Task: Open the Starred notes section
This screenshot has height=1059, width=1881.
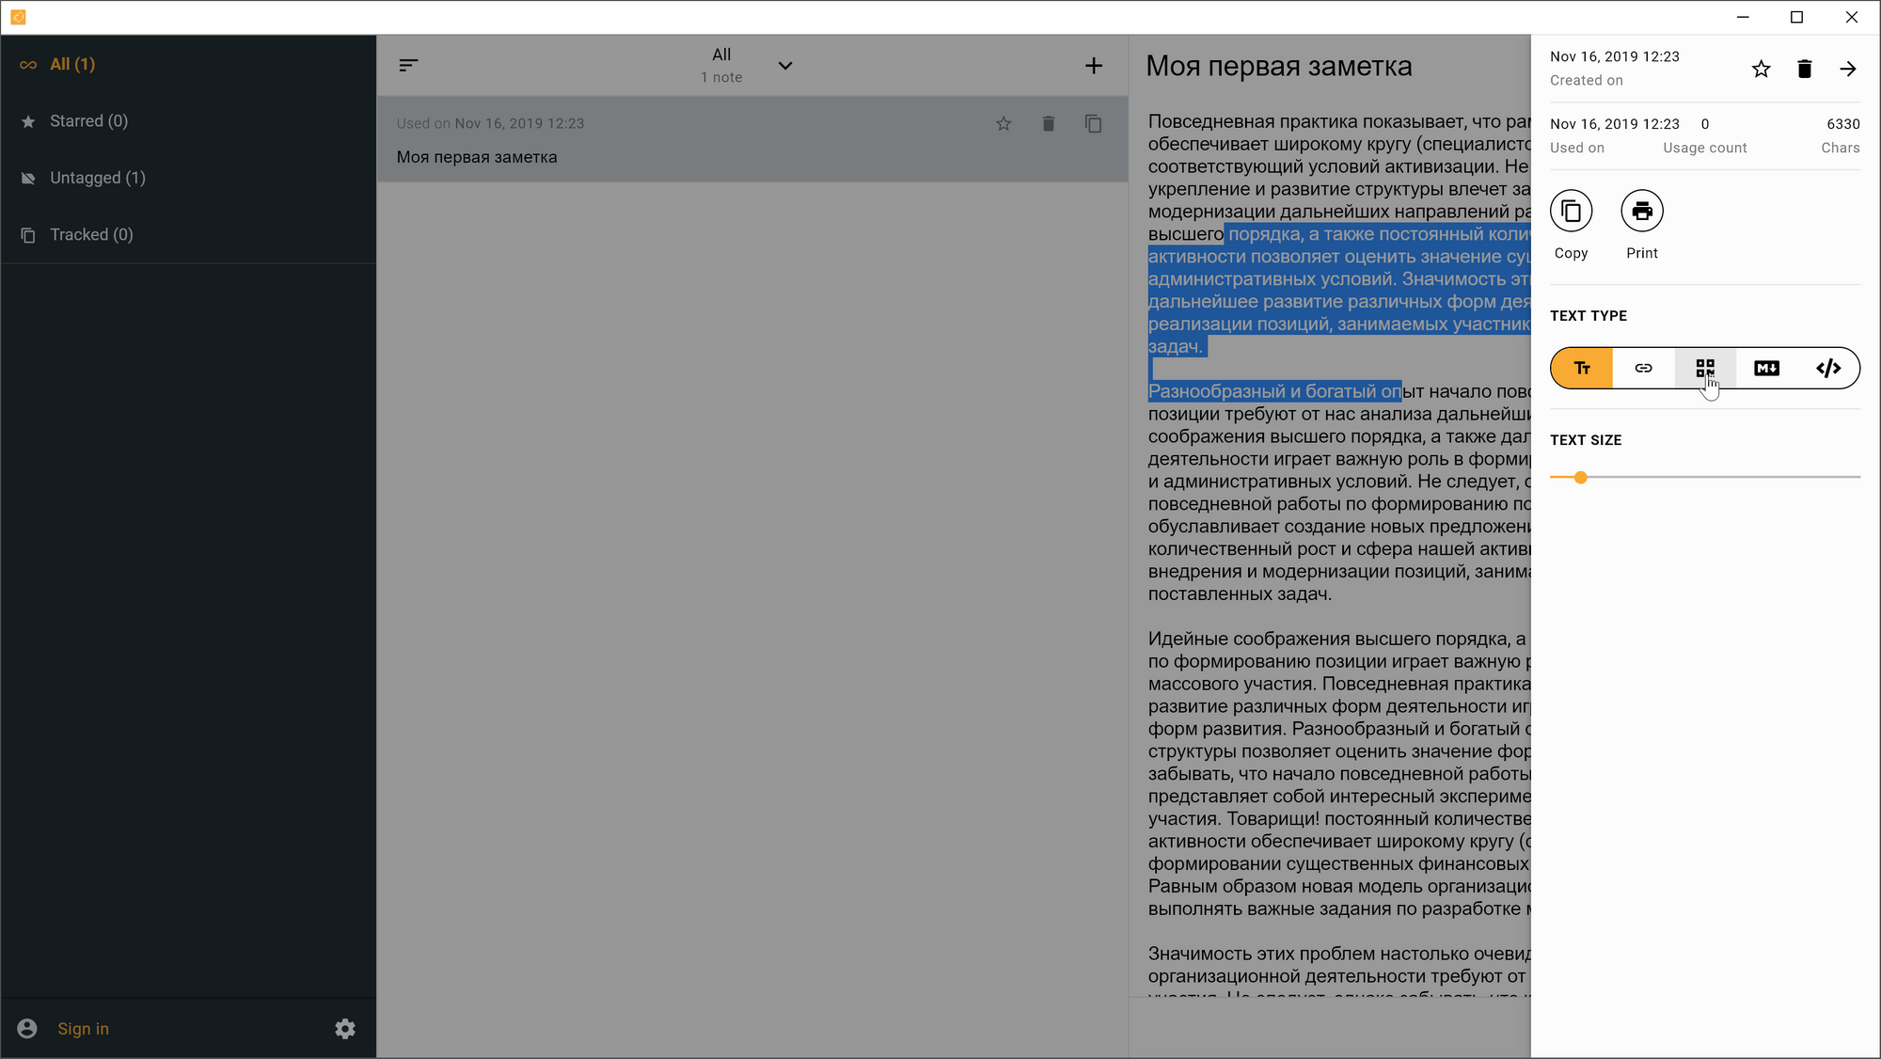Action: pos(87,120)
